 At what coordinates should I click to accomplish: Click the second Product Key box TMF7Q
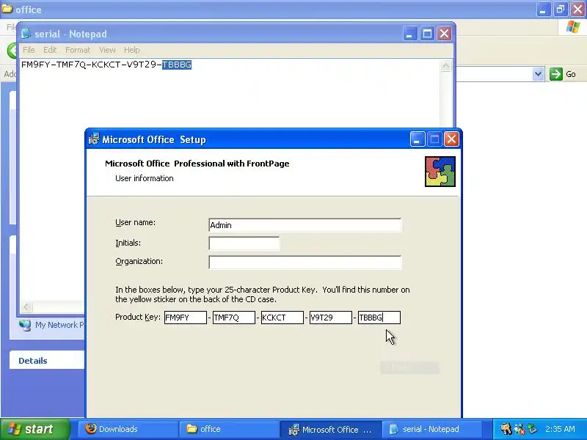233,318
